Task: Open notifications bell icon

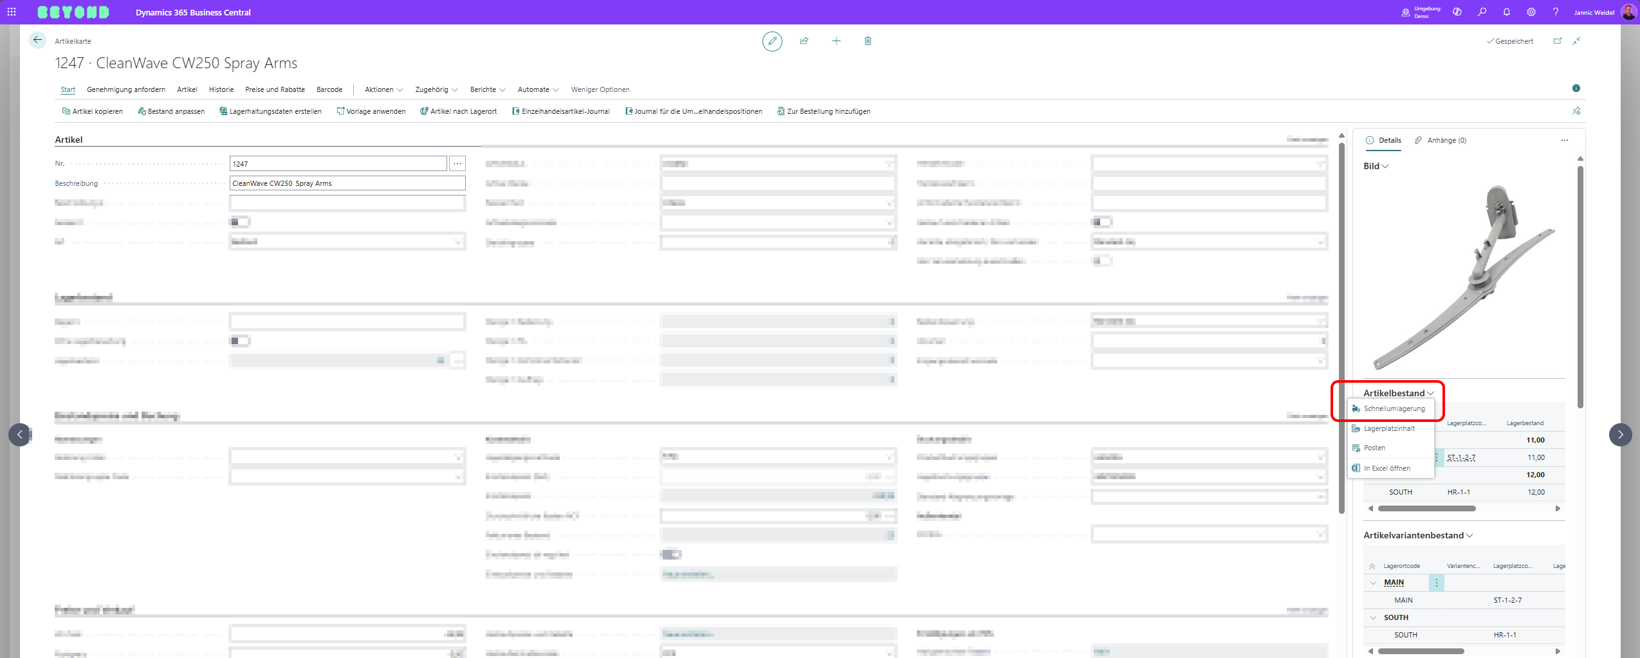Action: [1506, 12]
